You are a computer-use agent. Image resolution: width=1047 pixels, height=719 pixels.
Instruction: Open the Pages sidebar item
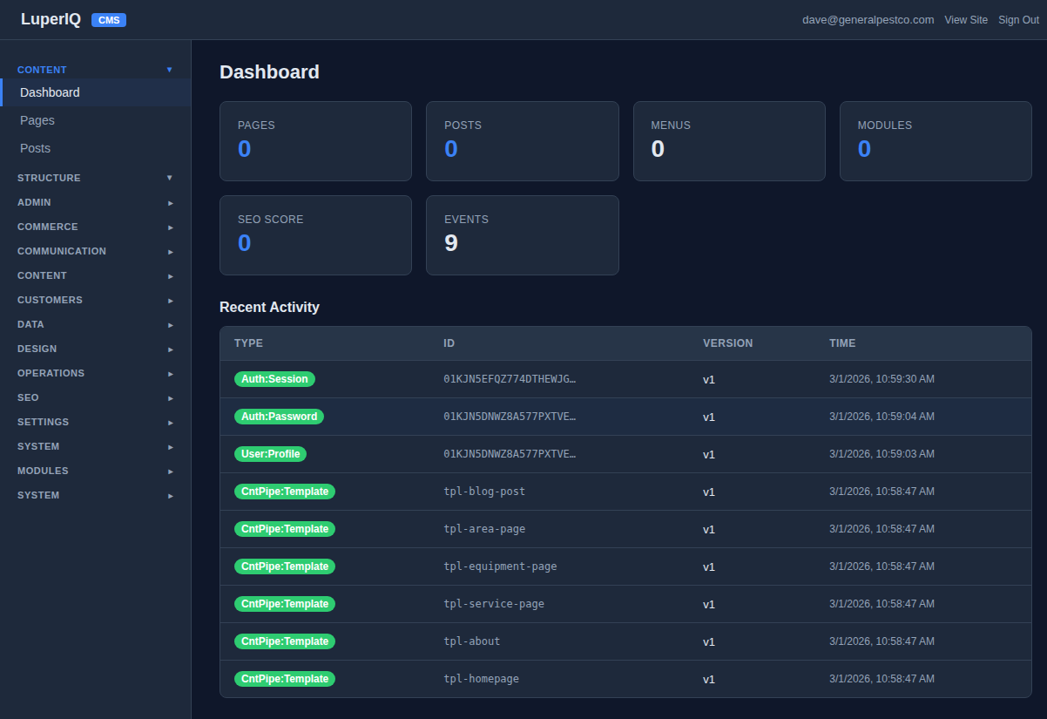coord(37,120)
